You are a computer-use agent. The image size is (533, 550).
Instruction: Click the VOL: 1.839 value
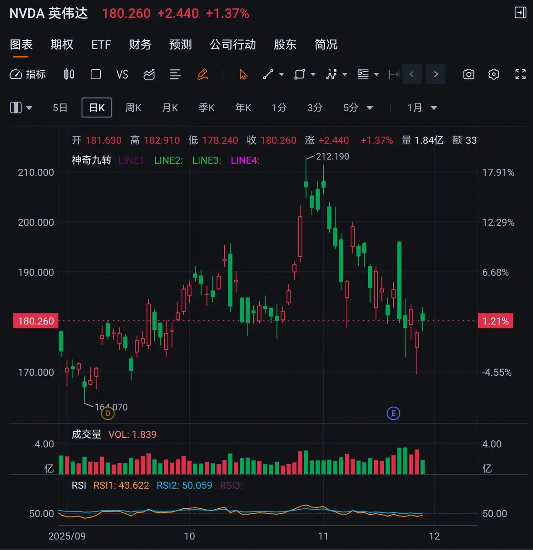[132, 434]
